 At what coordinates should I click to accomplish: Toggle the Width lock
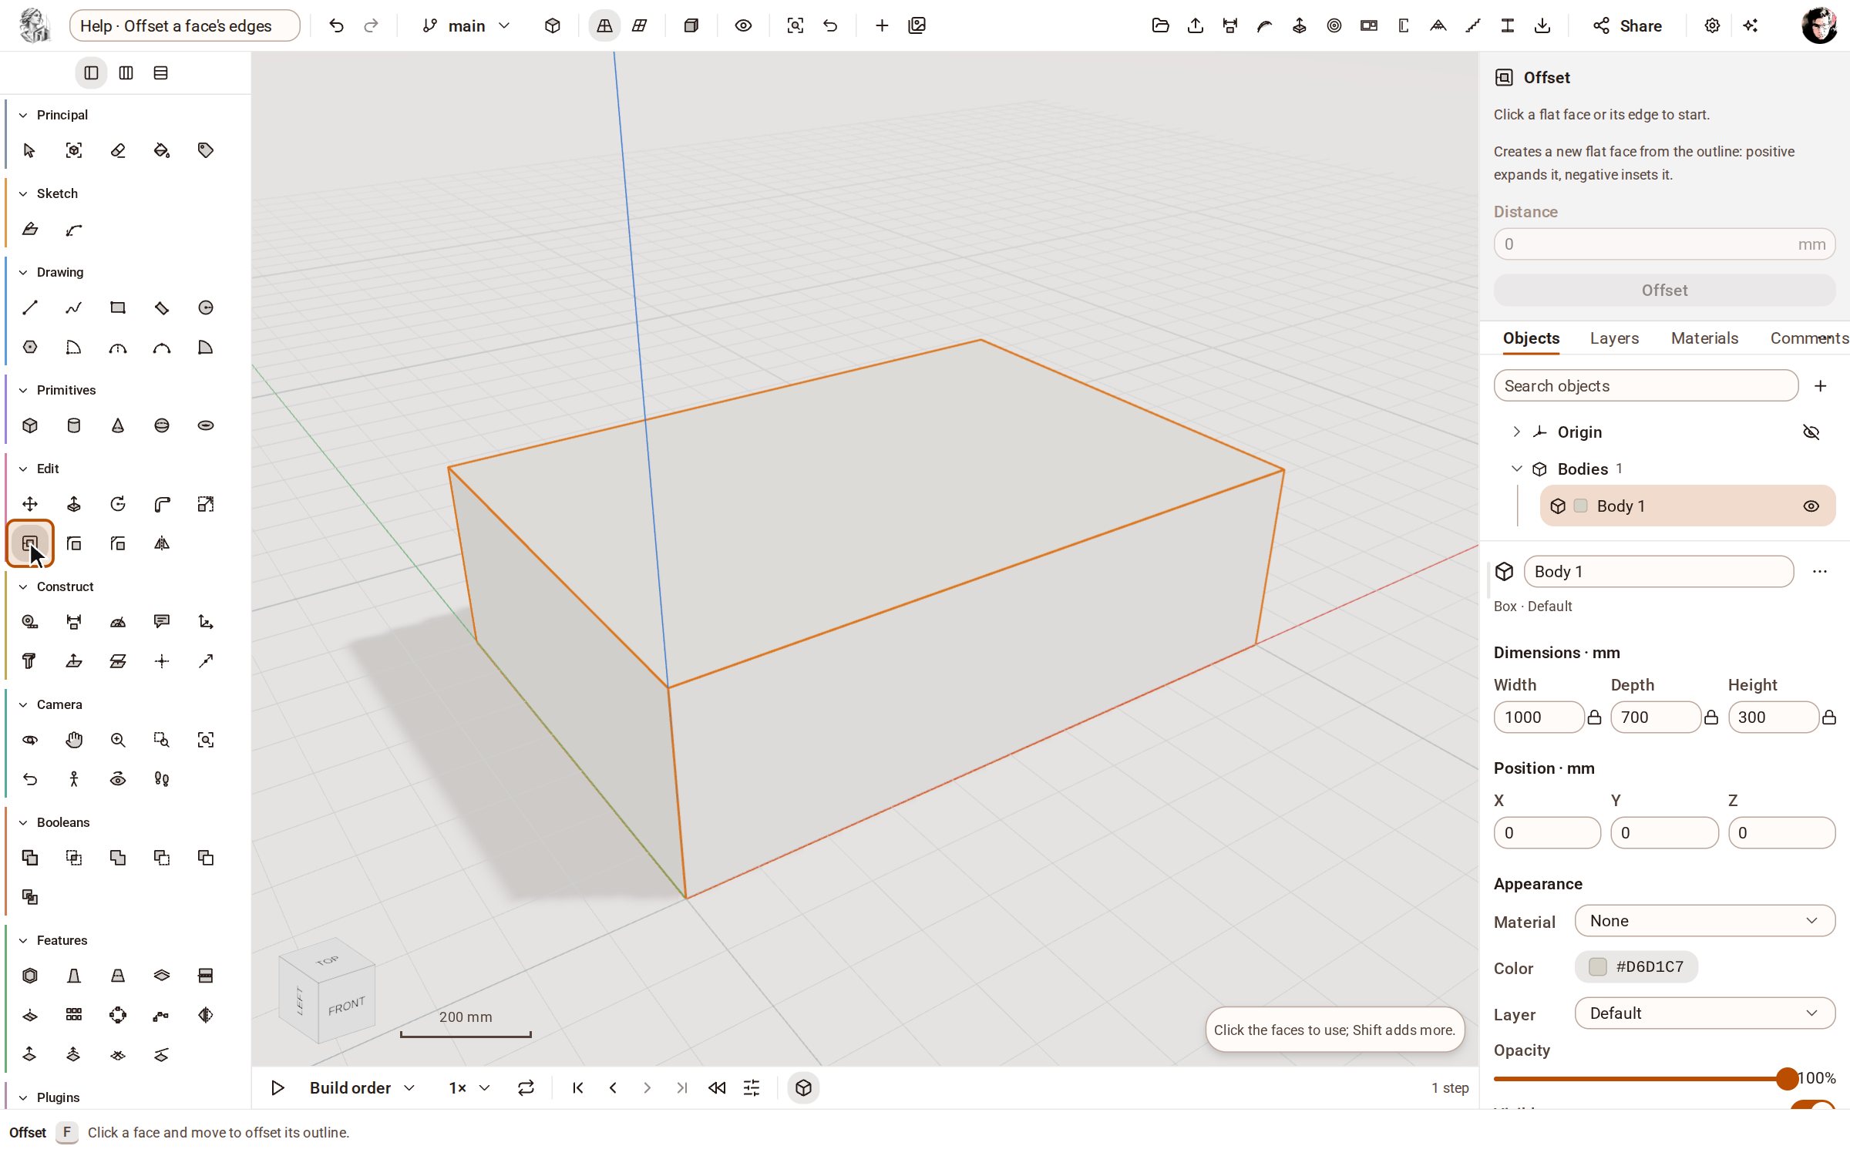click(x=1595, y=717)
